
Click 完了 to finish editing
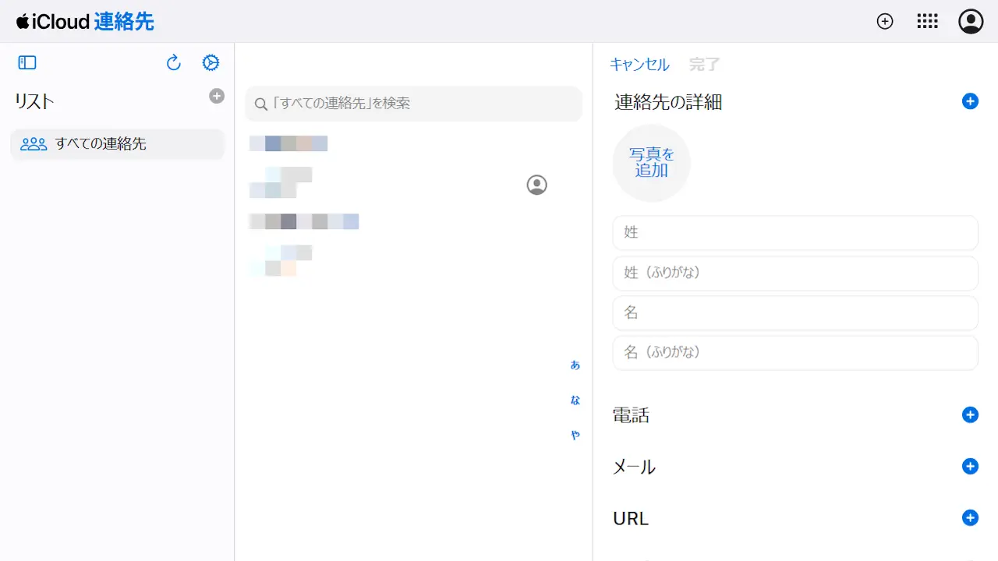(704, 65)
